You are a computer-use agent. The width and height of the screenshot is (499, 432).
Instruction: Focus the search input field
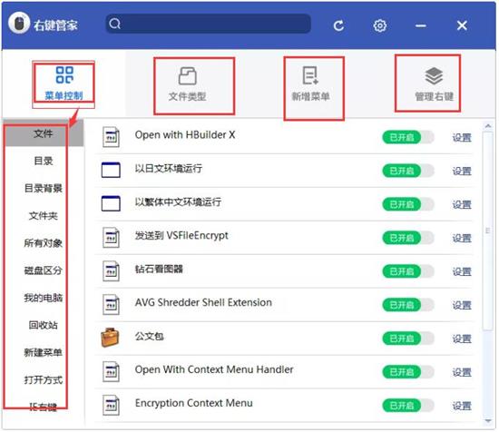coord(209,24)
